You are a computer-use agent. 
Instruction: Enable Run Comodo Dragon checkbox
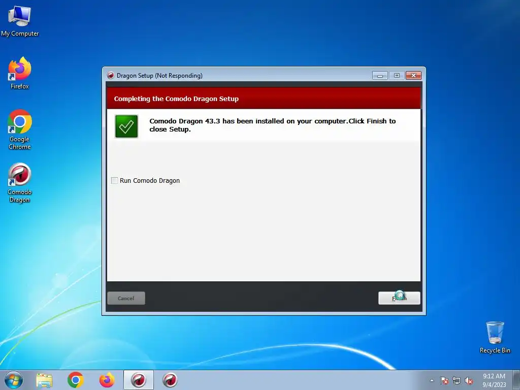click(x=114, y=180)
